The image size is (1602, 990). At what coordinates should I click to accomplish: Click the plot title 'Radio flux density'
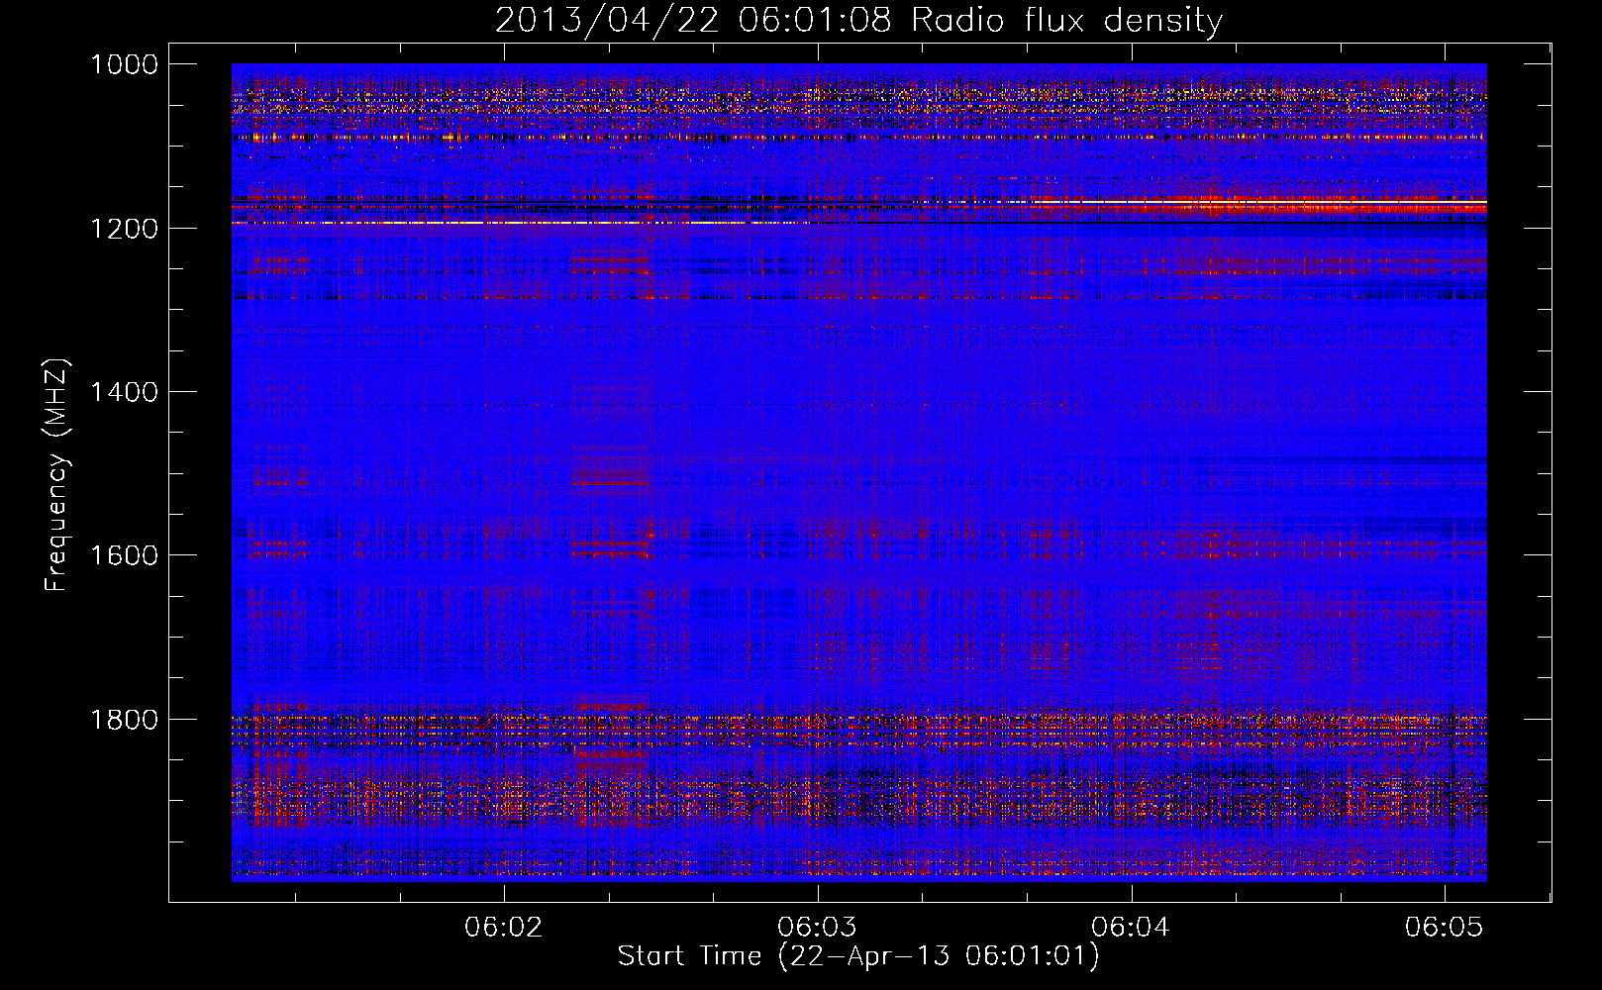[x=1066, y=21]
